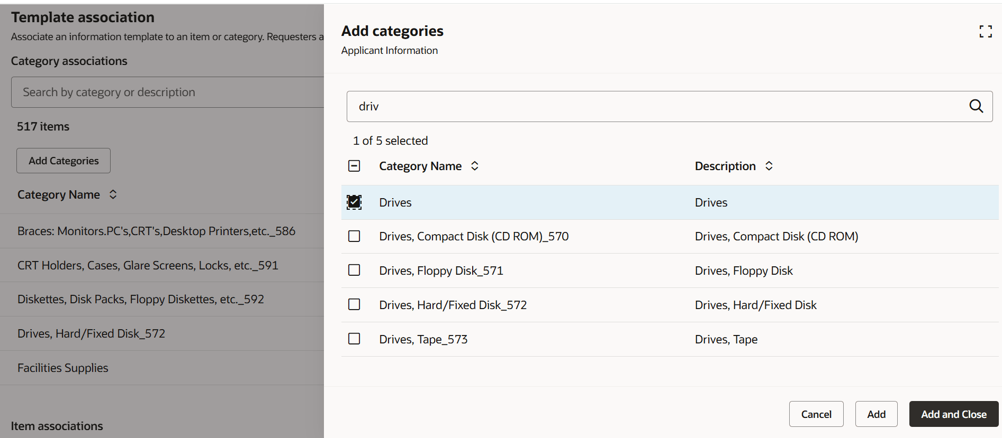Click the 'Drives, Hard/Fixed Disk' description cell

pyautogui.click(x=755, y=305)
